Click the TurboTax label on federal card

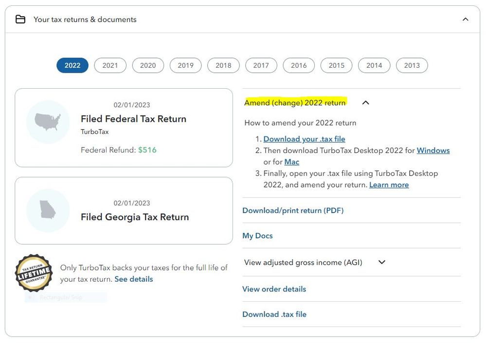click(94, 132)
